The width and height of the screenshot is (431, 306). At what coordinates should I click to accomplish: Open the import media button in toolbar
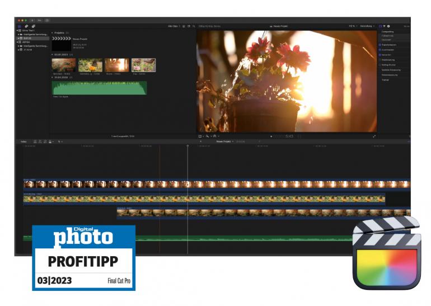[x=32, y=20]
